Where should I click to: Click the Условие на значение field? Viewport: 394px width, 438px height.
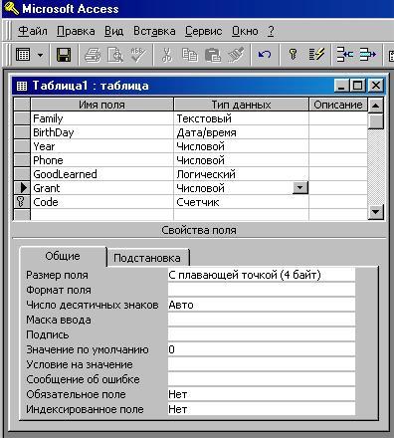pyautogui.click(x=262, y=364)
